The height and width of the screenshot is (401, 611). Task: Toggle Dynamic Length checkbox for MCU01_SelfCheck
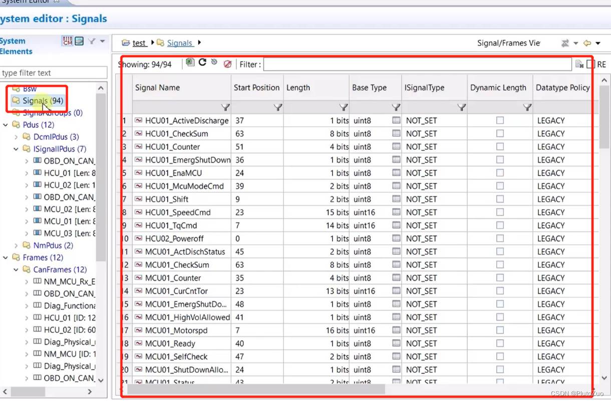pos(500,356)
